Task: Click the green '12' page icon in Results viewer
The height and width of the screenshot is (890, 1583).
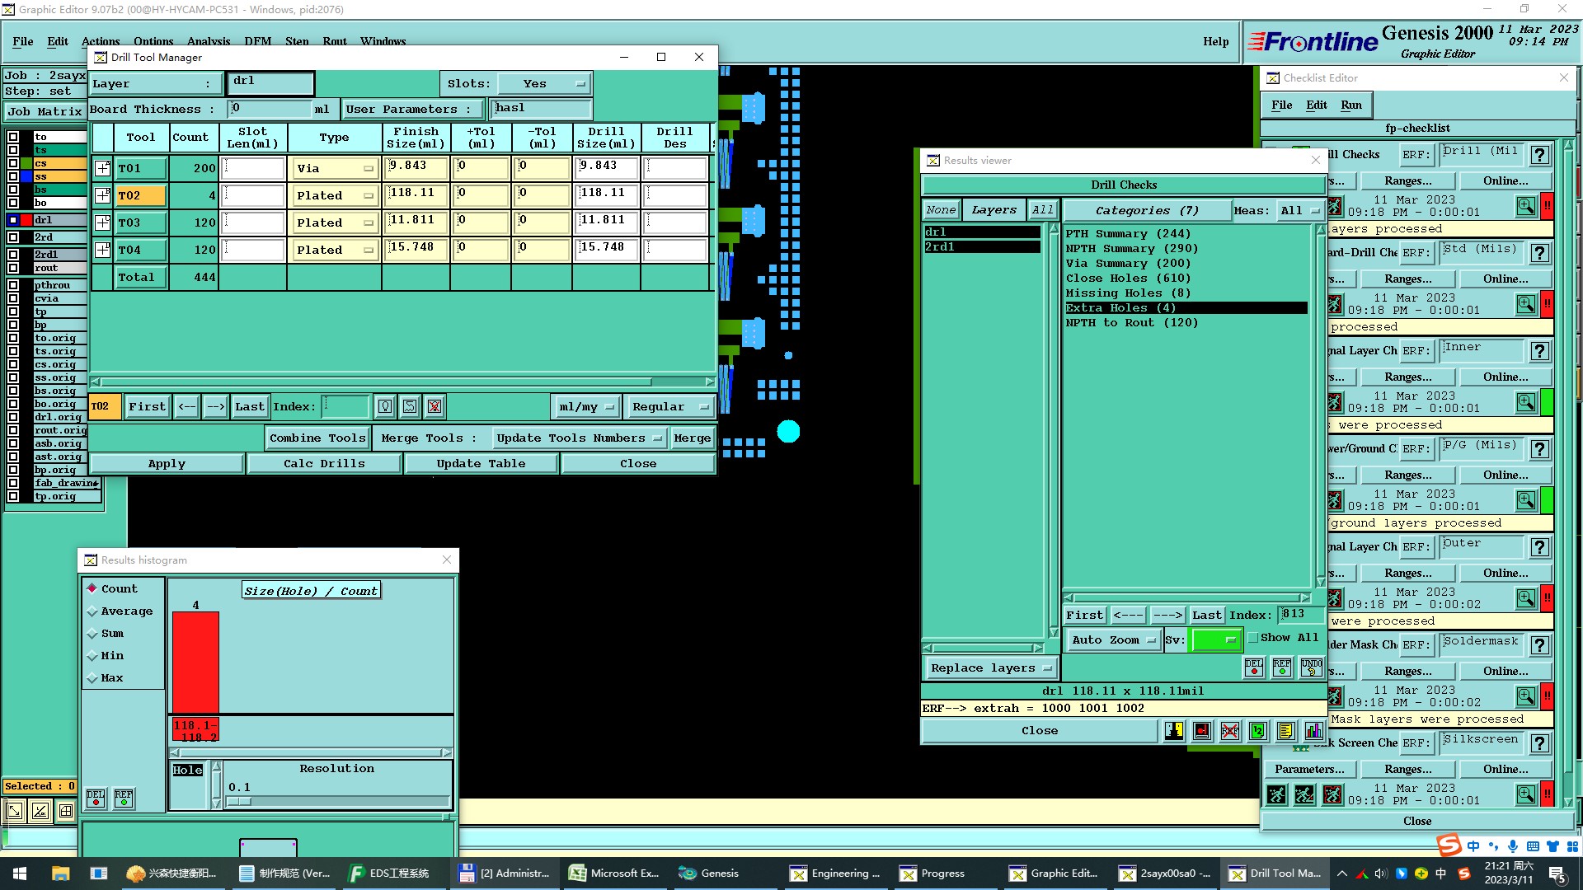Action: point(1258,730)
